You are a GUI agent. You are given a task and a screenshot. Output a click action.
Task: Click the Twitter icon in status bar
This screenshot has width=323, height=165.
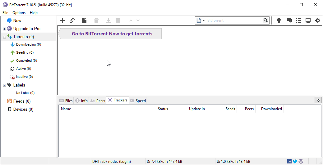click(x=295, y=161)
